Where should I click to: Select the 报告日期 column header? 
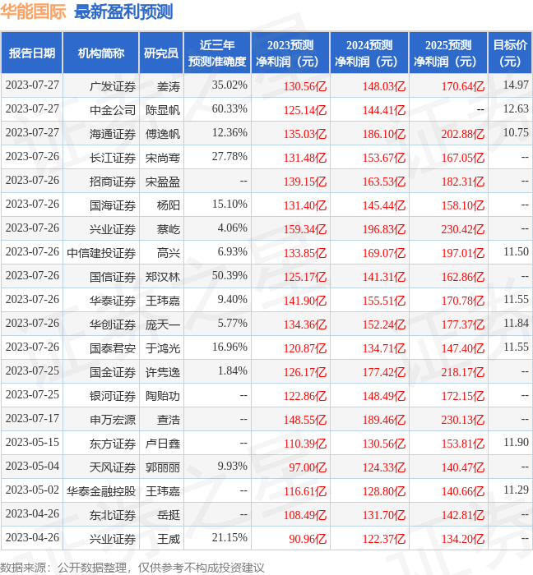click(32, 53)
